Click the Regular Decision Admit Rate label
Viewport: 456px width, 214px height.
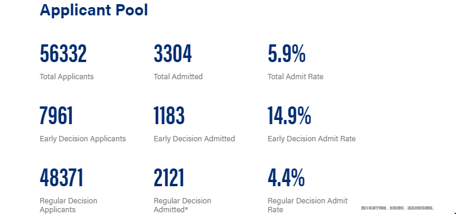[x=308, y=205]
